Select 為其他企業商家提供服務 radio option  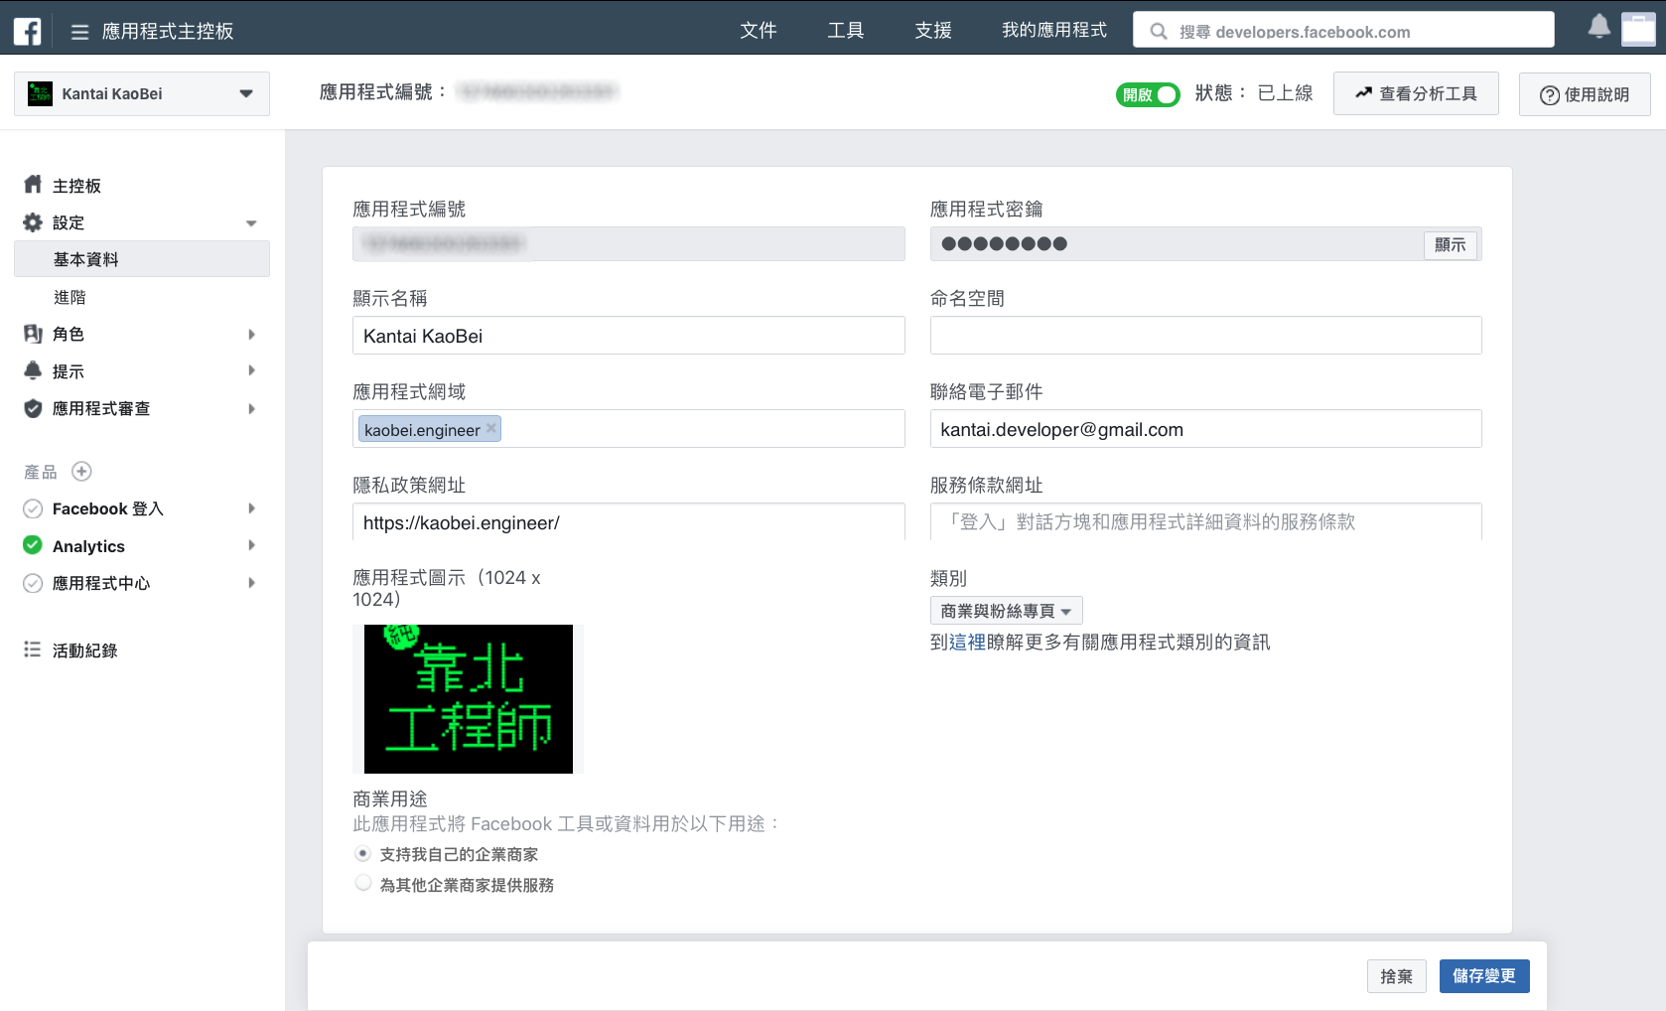click(x=363, y=883)
